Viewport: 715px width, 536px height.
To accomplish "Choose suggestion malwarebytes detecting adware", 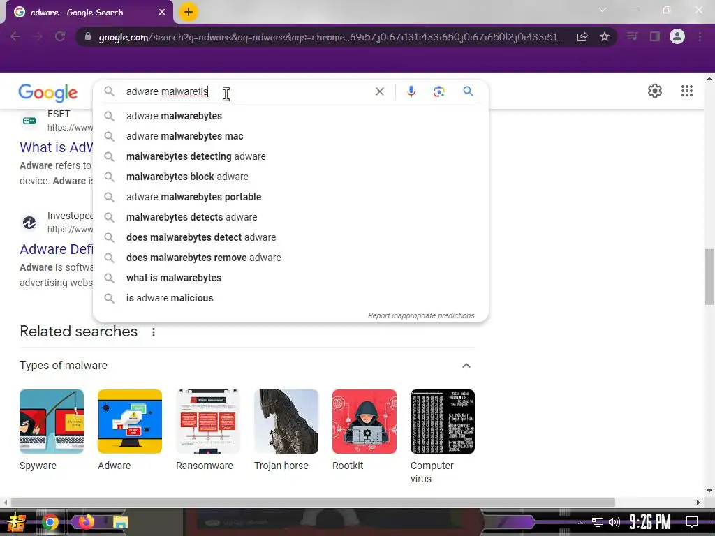I will (290, 156).
